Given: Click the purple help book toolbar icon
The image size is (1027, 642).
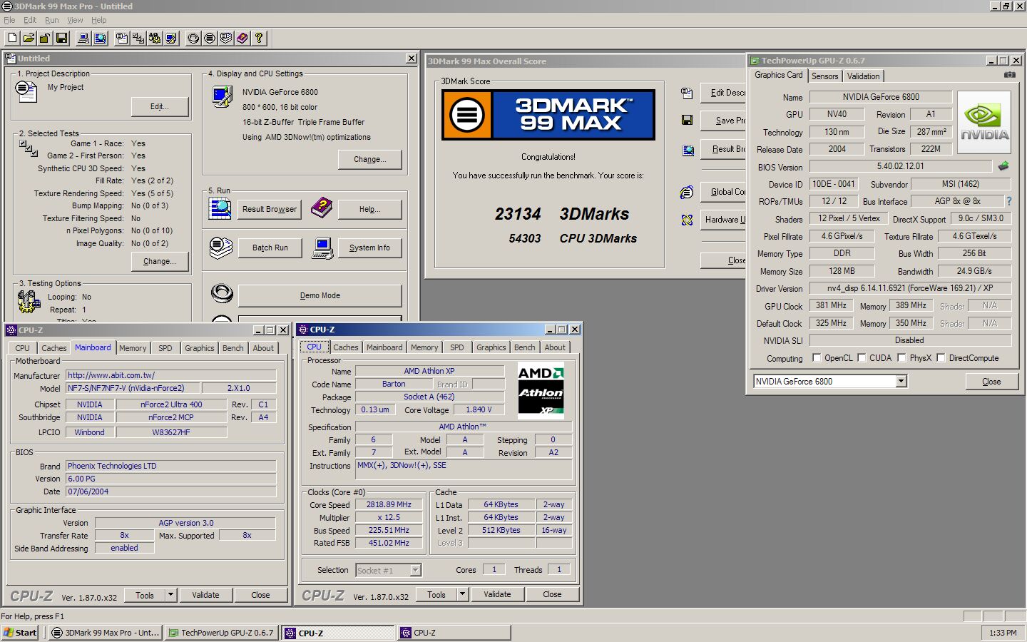Looking at the screenshot, I should tap(242, 38).
